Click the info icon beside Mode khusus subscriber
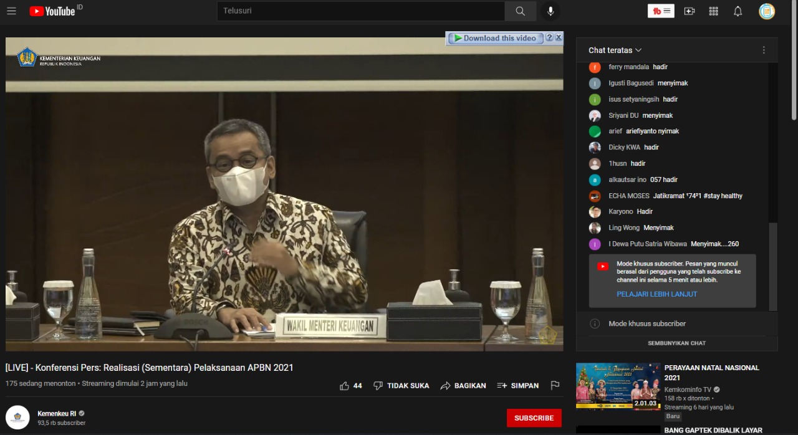This screenshot has height=435, width=798. [x=595, y=323]
